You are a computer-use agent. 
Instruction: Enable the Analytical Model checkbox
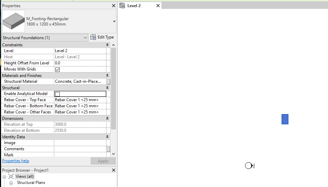[x=58, y=94]
